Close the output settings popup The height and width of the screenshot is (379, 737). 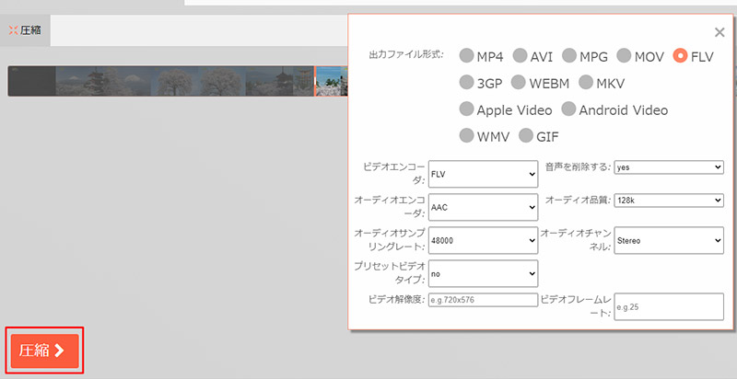(x=719, y=32)
